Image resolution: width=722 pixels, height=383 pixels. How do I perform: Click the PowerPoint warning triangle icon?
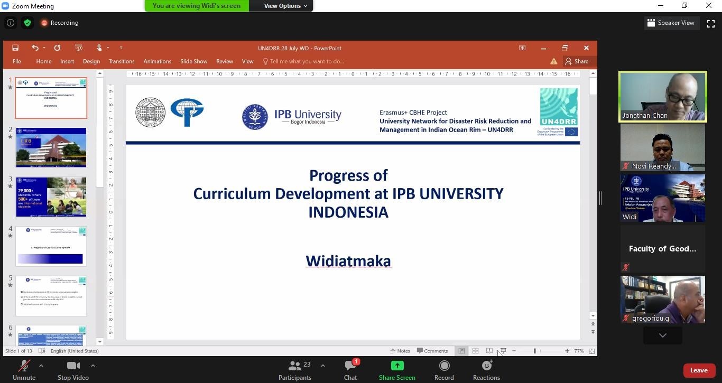[x=554, y=61]
